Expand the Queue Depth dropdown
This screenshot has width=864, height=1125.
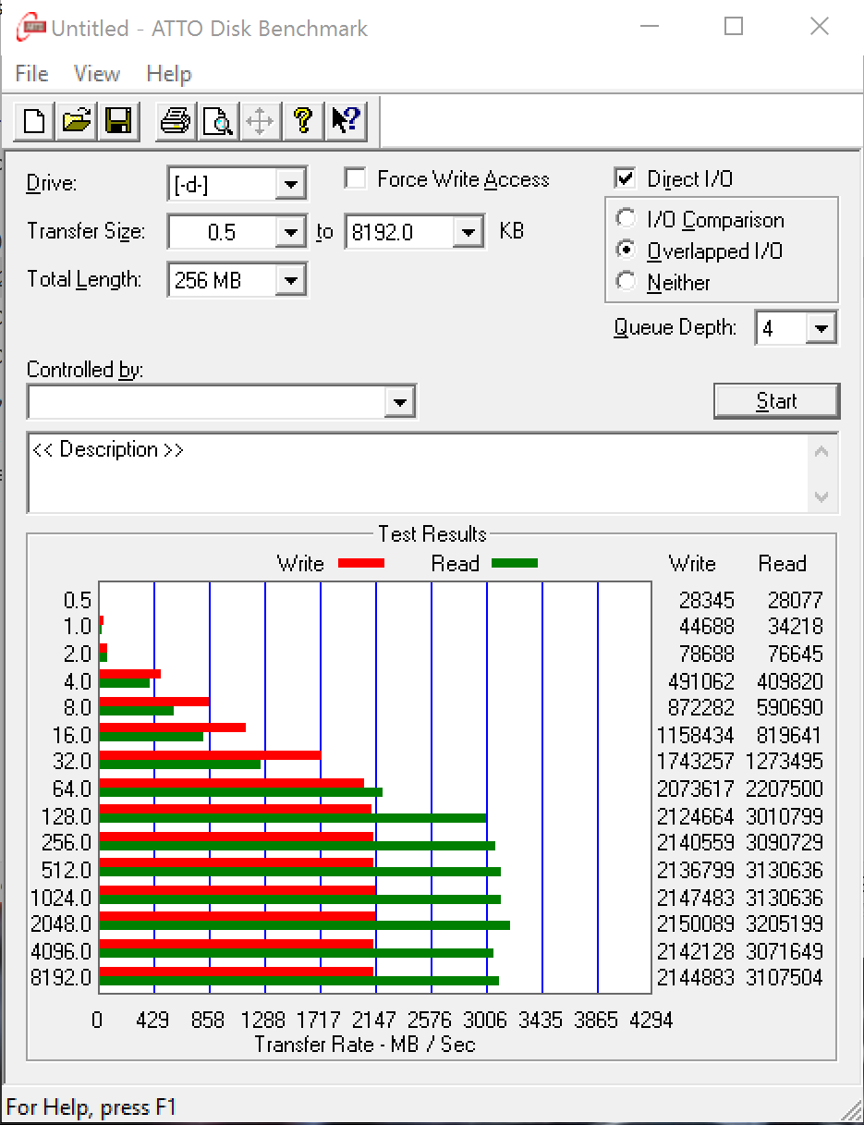click(821, 328)
